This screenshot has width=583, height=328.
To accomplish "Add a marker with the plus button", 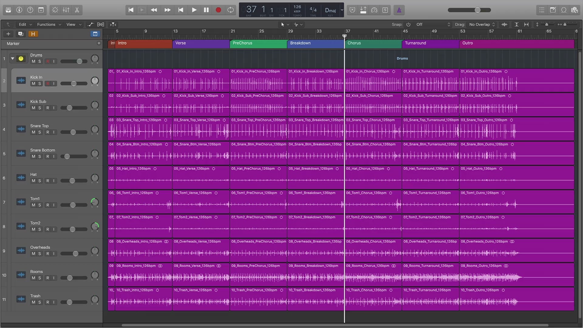I will point(99,43).
